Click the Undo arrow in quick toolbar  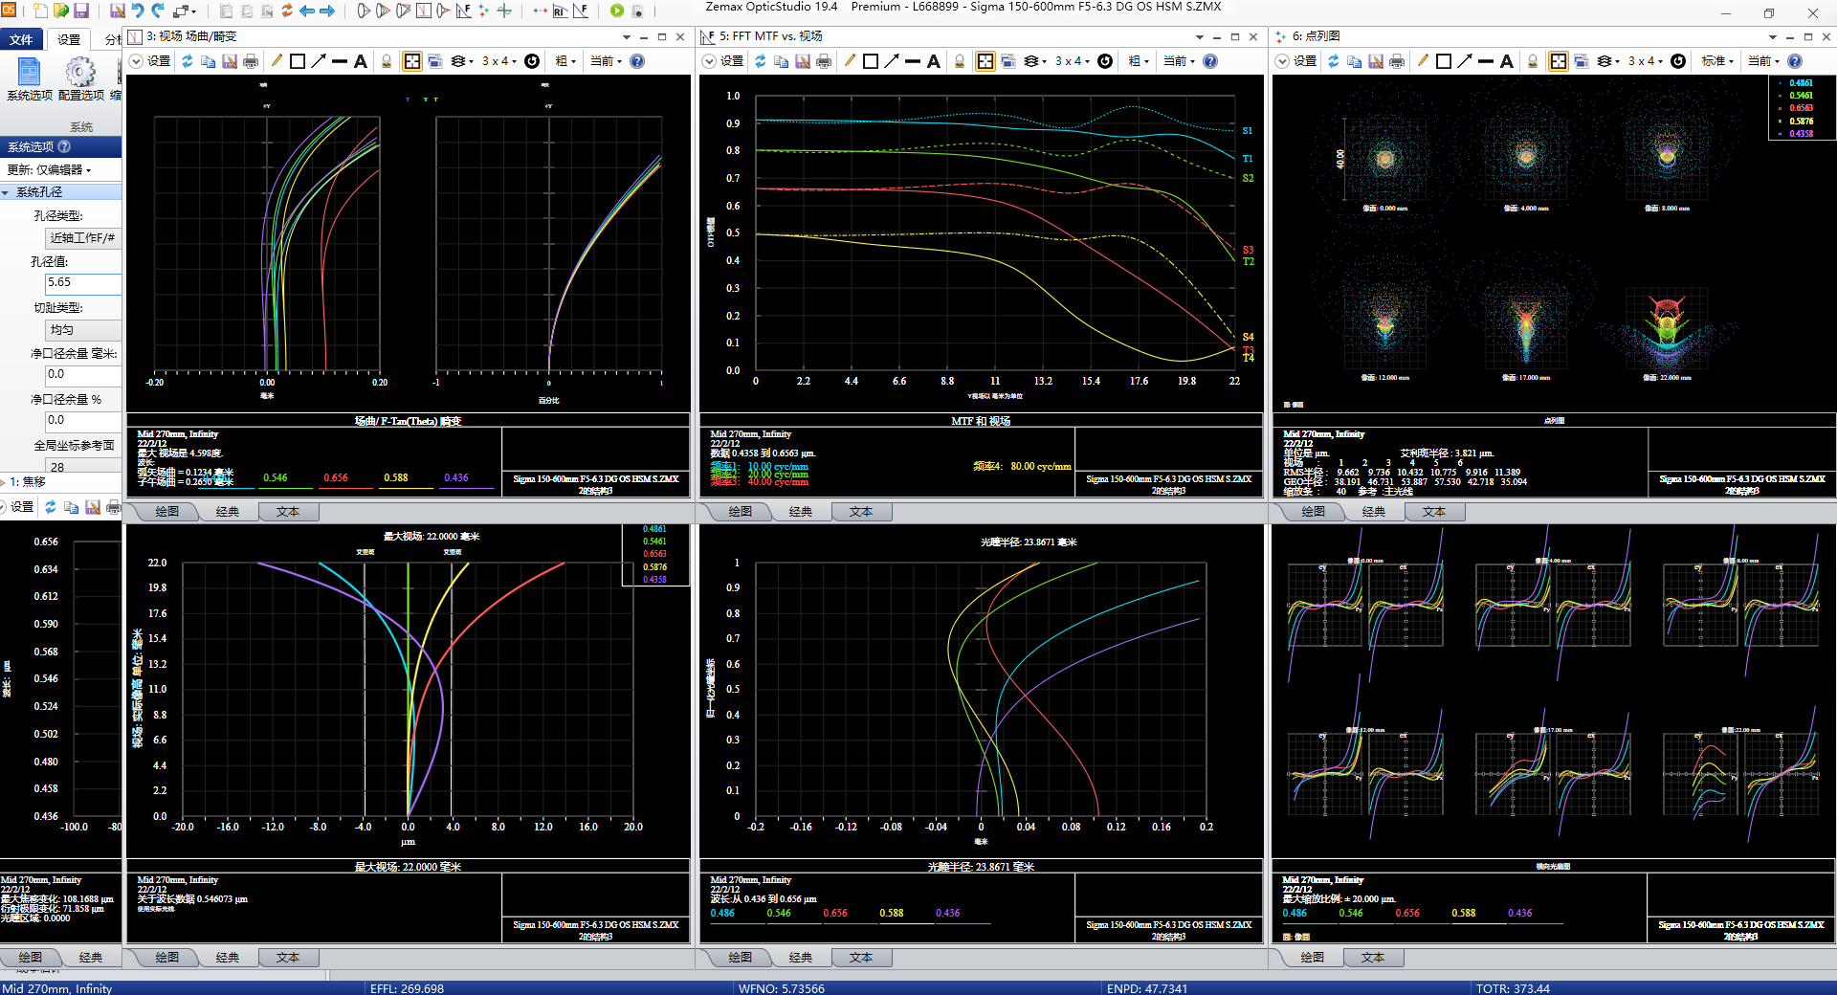(x=138, y=11)
